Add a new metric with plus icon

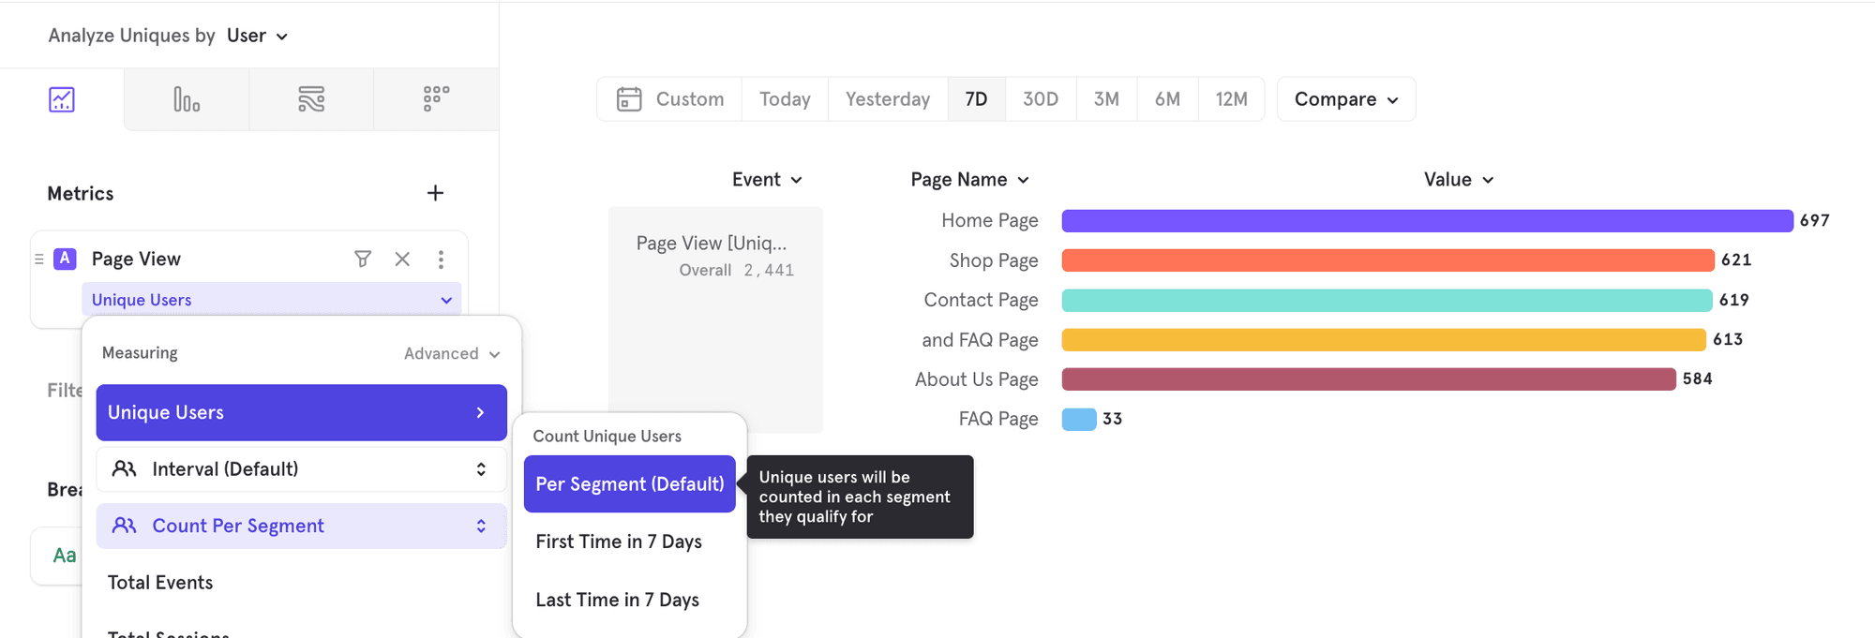(435, 193)
